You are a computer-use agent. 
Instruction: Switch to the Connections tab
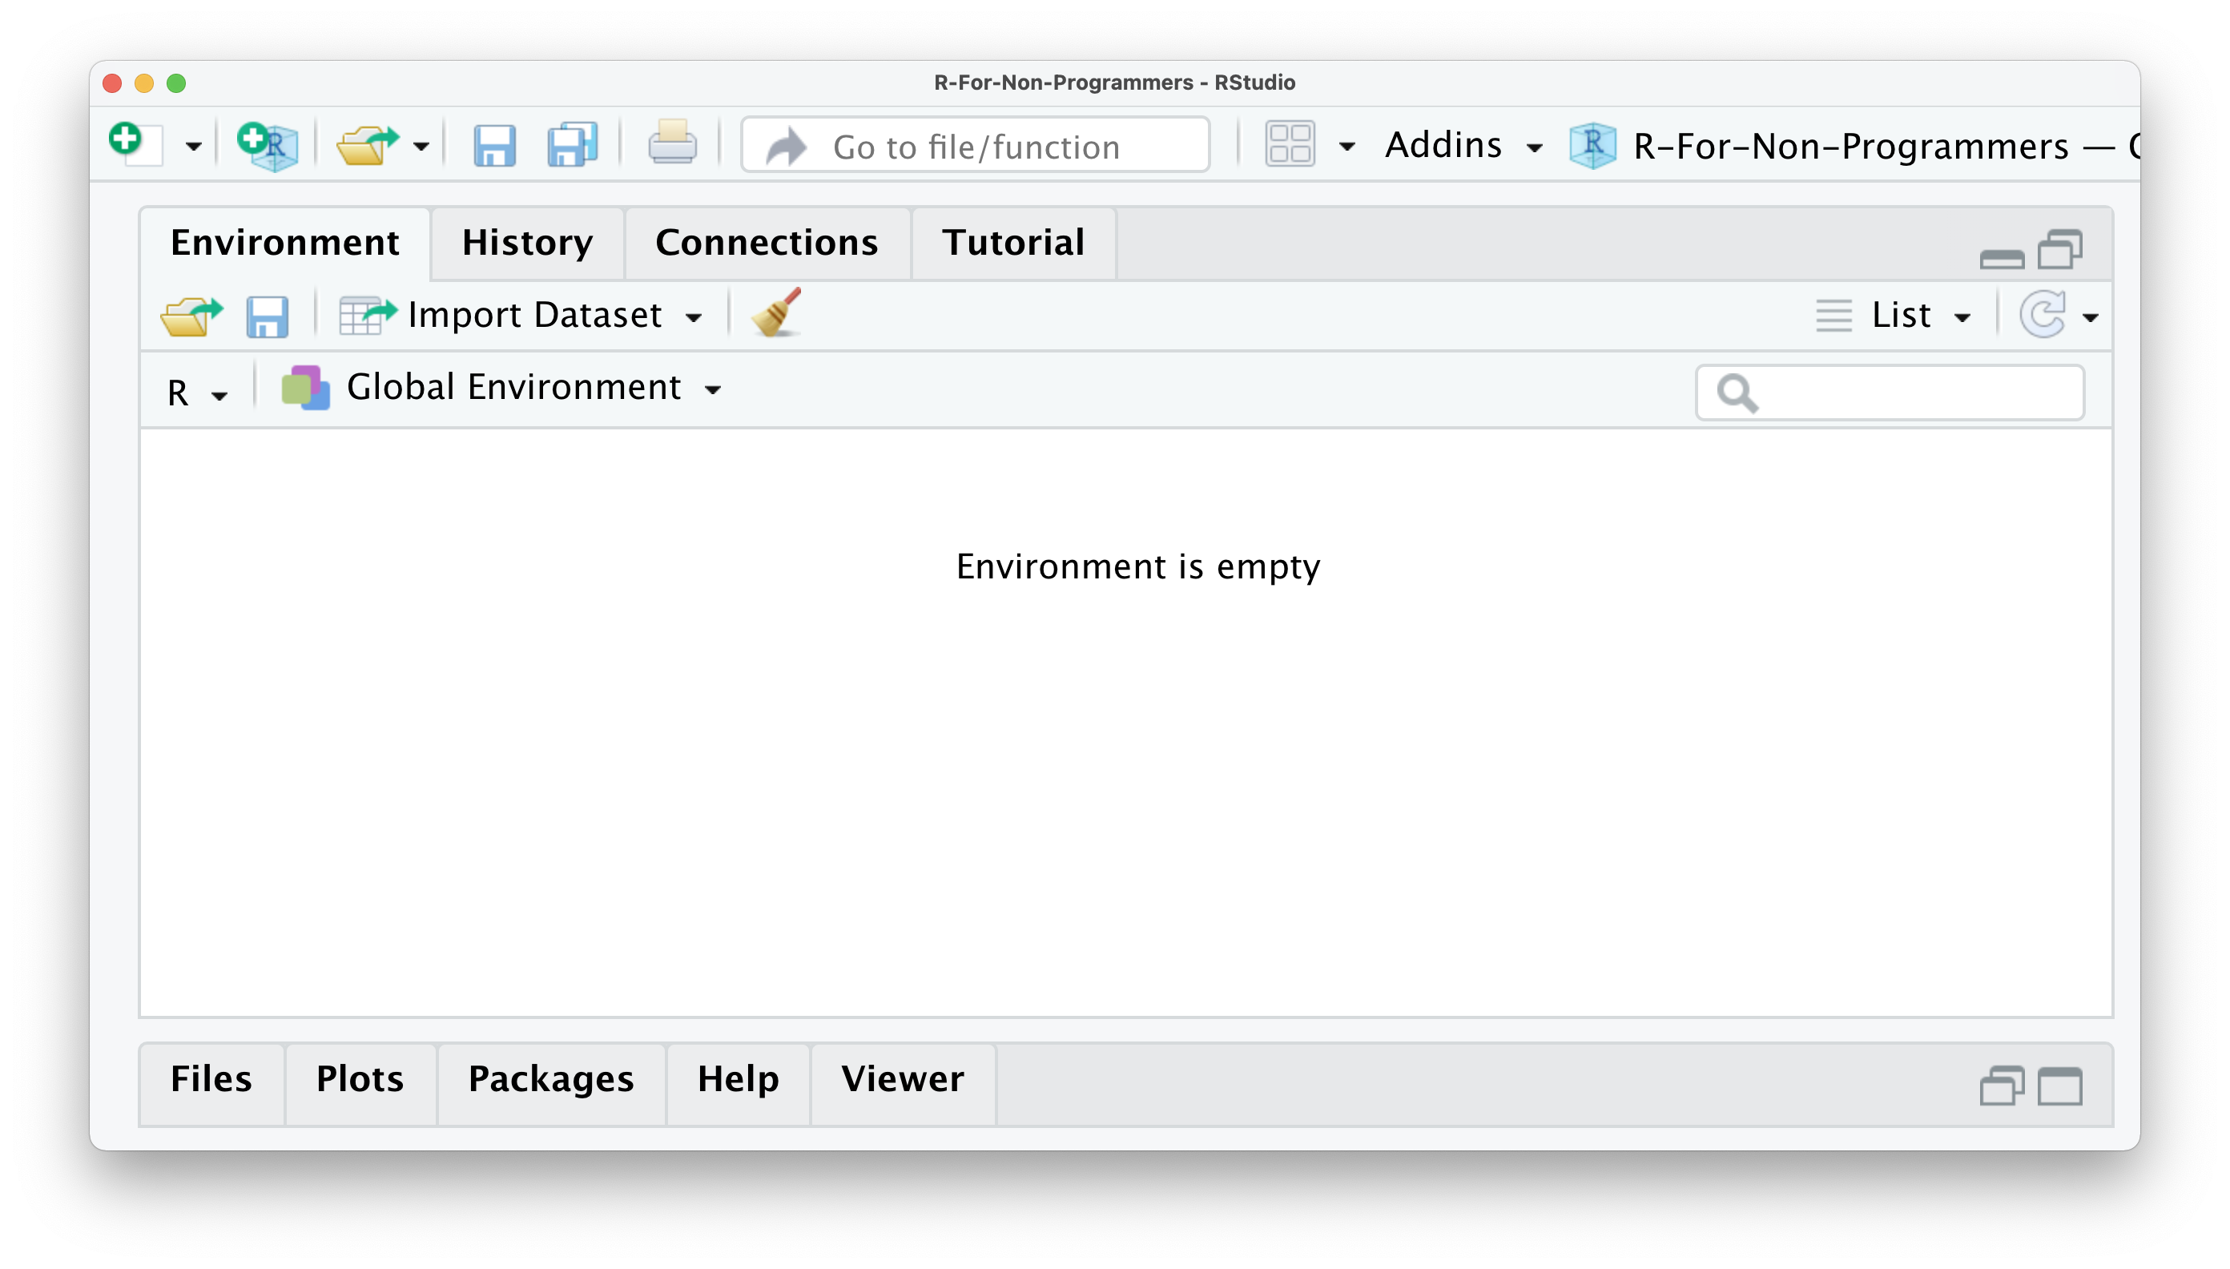point(767,244)
